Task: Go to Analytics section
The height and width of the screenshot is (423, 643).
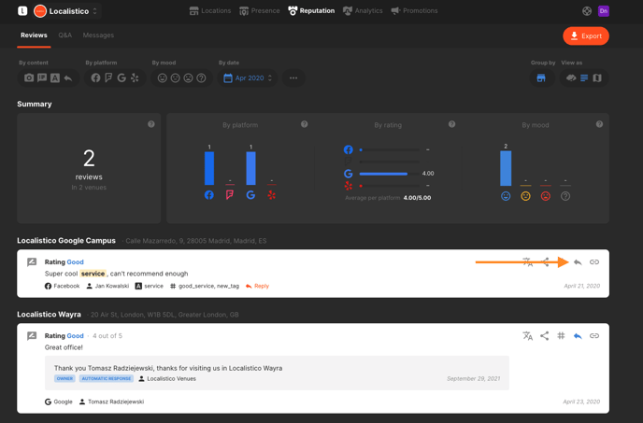Action: click(363, 10)
